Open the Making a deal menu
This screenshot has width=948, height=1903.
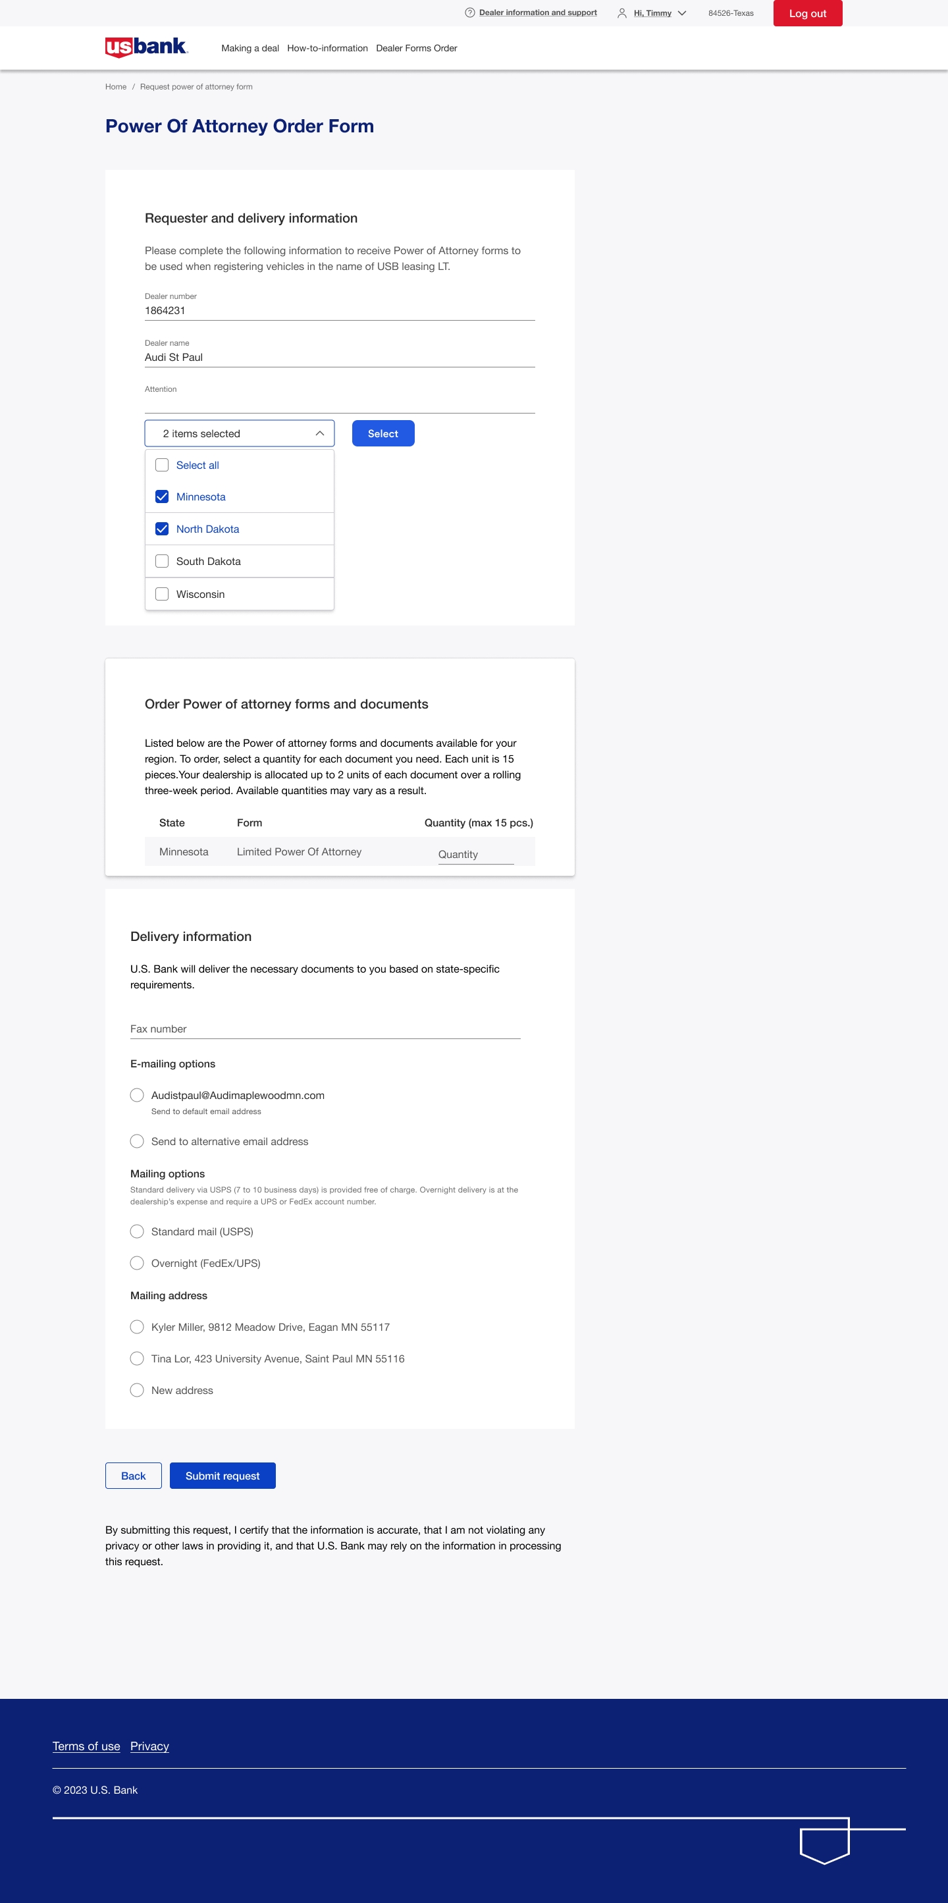point(250,48)
